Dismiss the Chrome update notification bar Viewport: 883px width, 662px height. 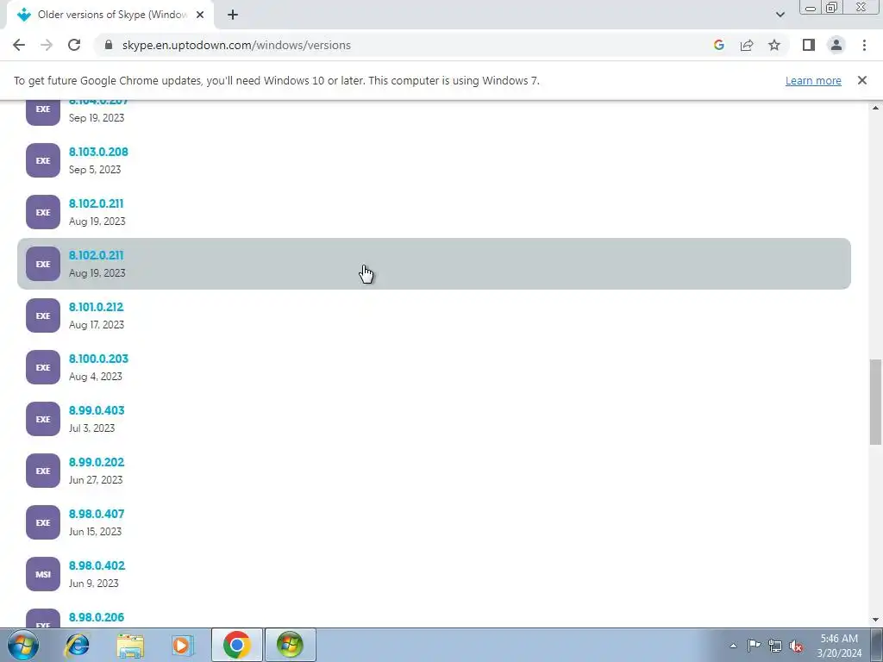point(861,80)
